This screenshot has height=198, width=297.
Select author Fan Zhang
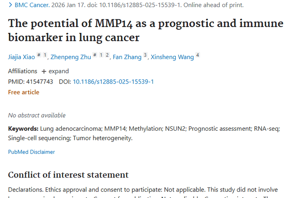(x=127, y=57)
